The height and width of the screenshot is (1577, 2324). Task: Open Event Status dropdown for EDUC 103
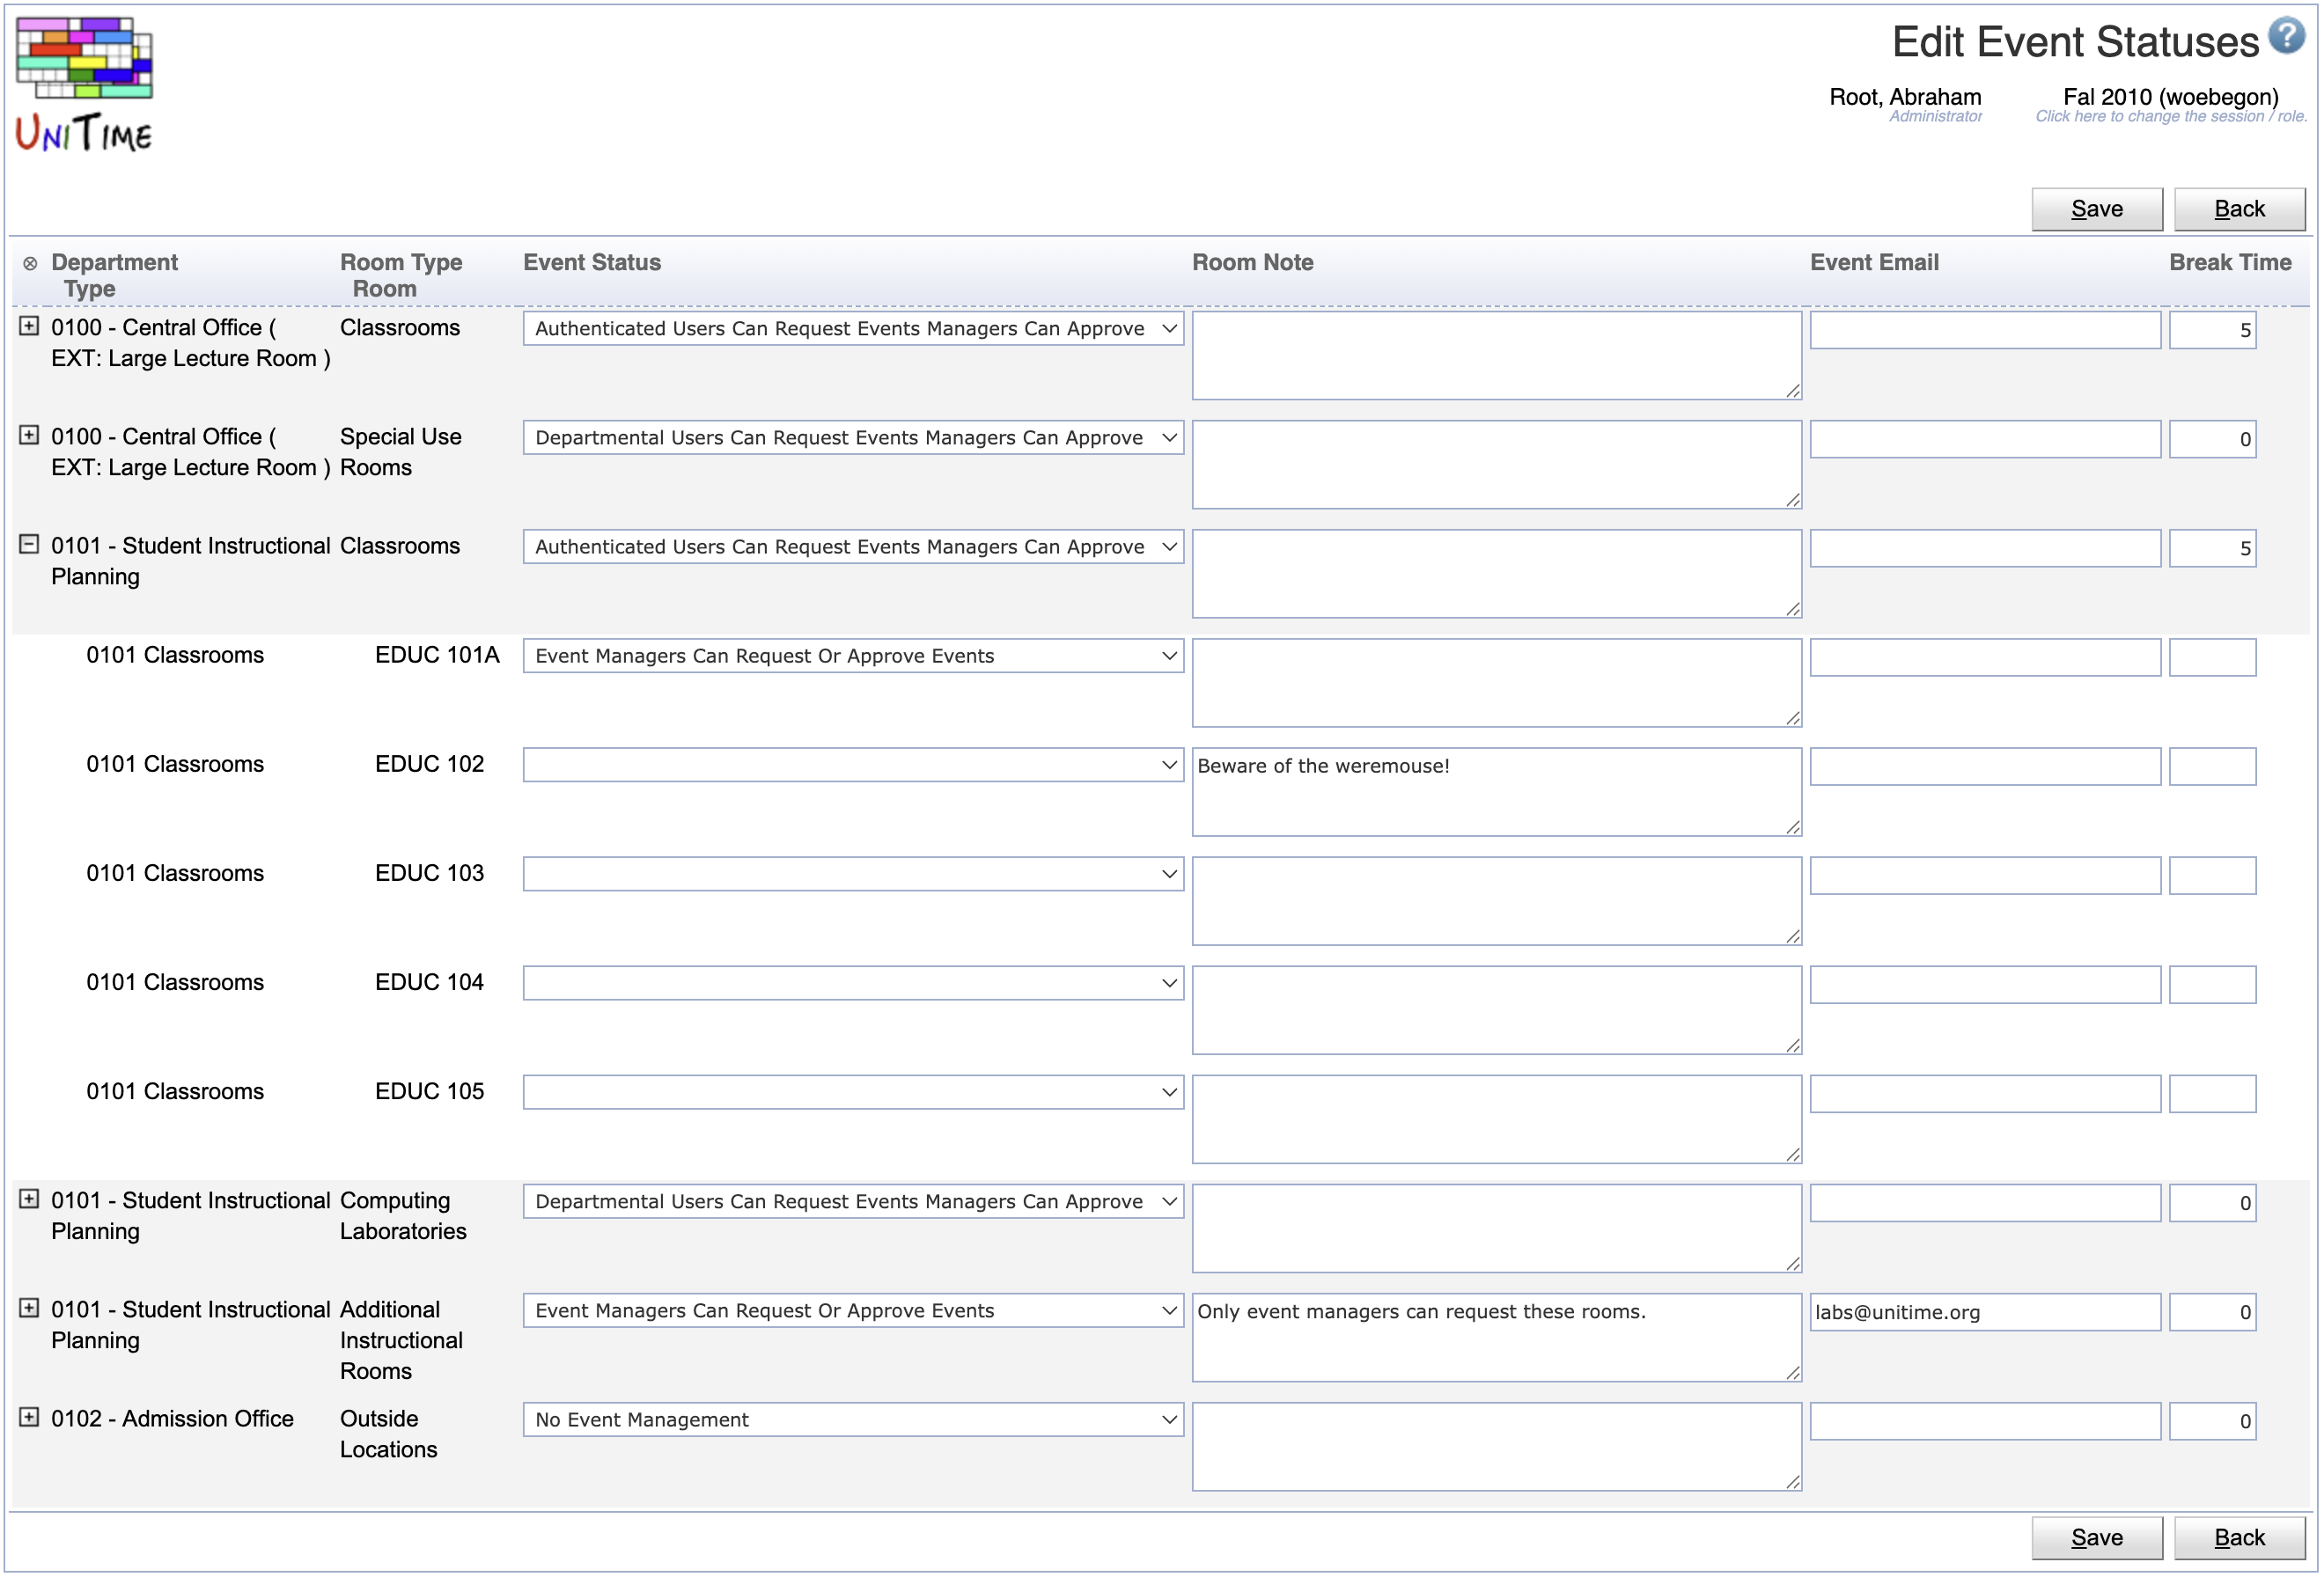[x=853, y=874]
